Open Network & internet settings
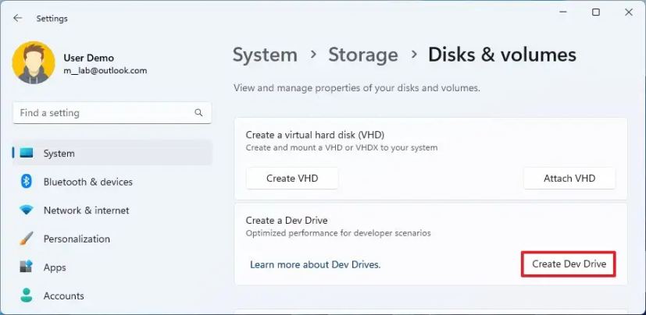 pyautogui.click(x=112, y=211)
